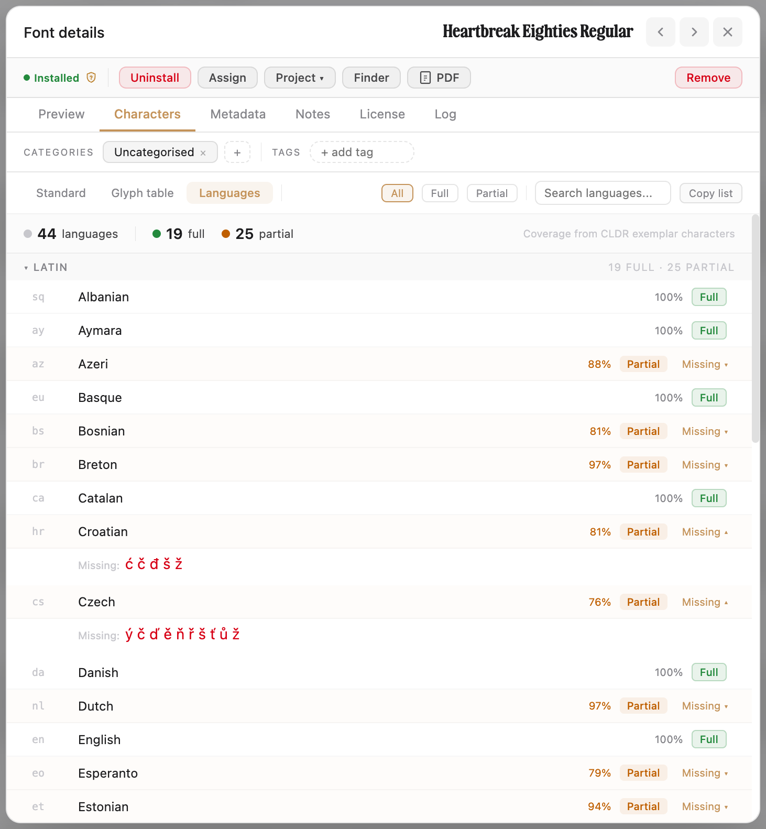Expand Missing characters for Dutch
766x829 pixels.
[705, 706]
